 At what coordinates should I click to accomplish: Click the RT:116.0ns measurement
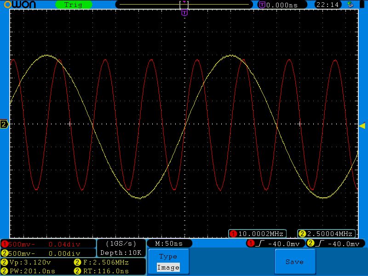click(x=106, y=271)
